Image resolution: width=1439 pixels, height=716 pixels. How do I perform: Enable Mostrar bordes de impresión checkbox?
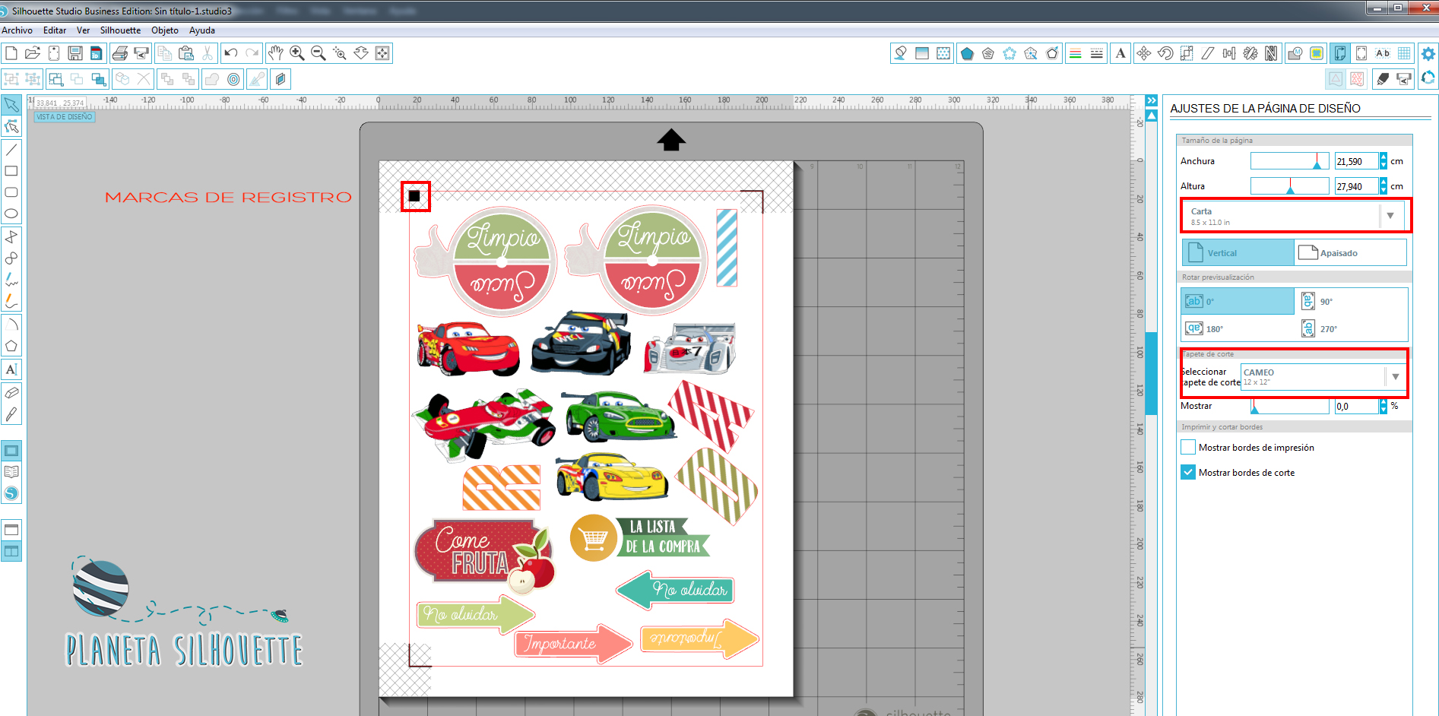pos(1188,447)
